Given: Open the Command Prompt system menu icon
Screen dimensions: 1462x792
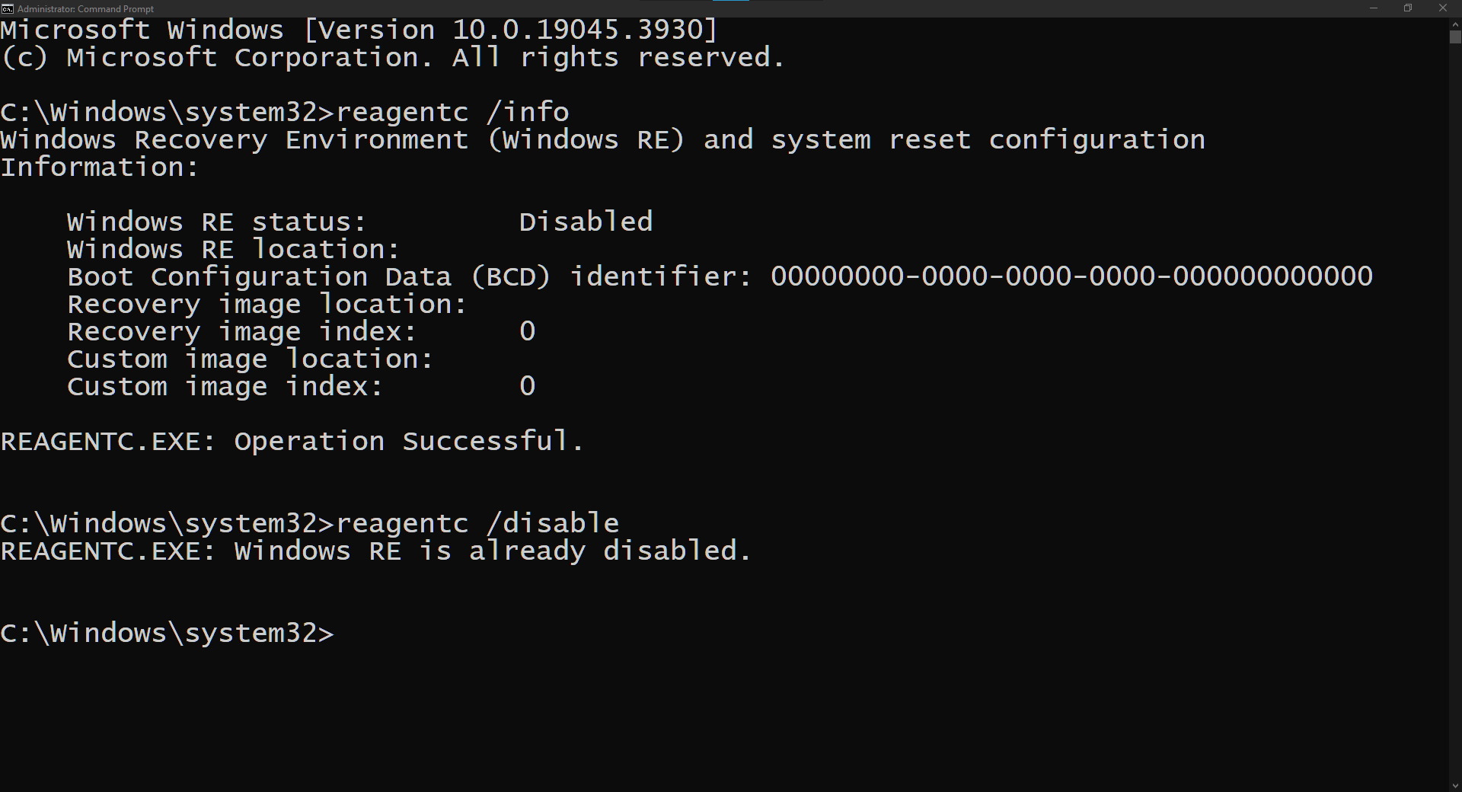Looking at the screenshot, I should [8, 8].
